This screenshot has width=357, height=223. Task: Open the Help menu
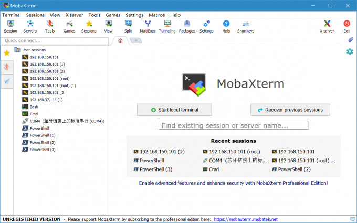click(175, 15)
